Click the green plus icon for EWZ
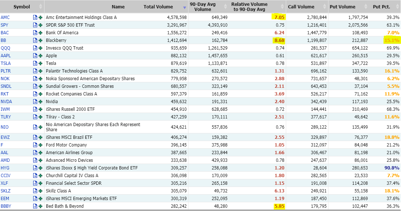The image size is (401, 211). coord(40,137)
